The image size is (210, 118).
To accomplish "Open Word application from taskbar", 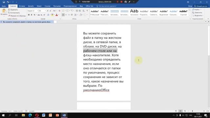I will point(64,115).
